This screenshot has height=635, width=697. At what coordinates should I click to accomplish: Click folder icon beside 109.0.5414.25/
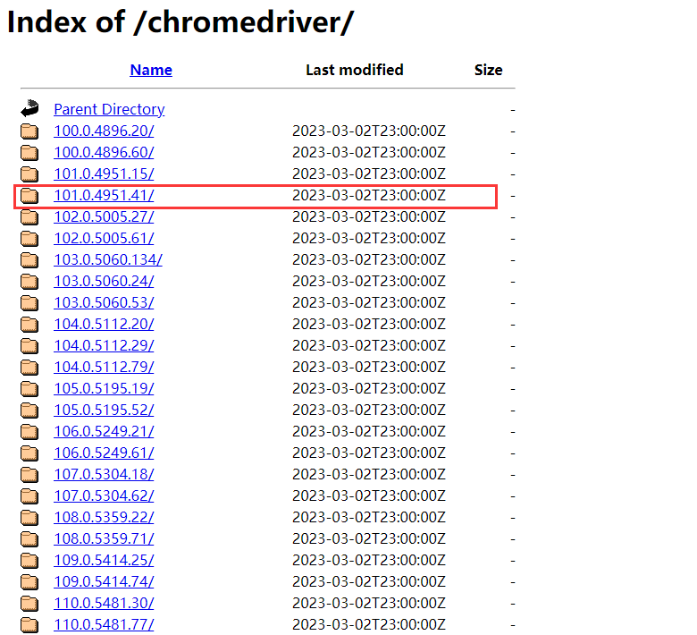[x=29, y=561]
